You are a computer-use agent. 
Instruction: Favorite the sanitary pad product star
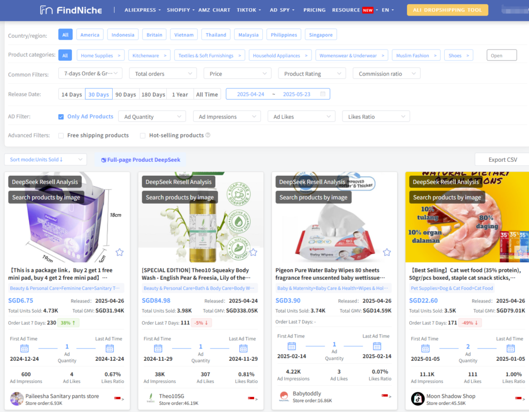[x=119, y=252]
